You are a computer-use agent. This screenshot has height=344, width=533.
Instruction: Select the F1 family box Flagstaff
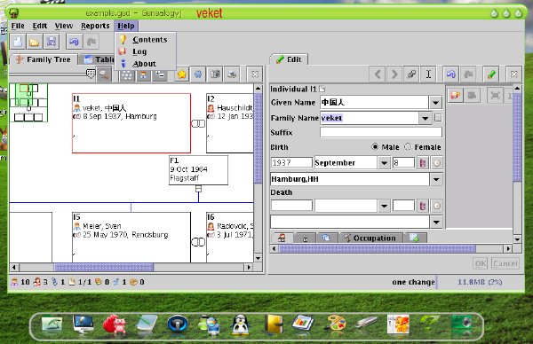[x=198, y=170]
